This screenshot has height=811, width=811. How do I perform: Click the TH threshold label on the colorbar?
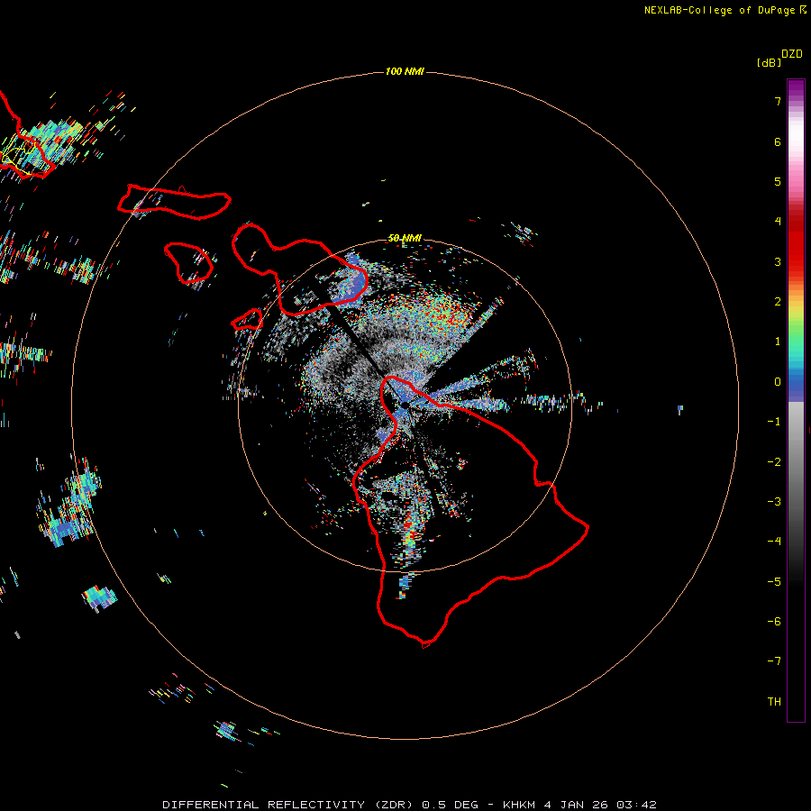coord(774,702)
